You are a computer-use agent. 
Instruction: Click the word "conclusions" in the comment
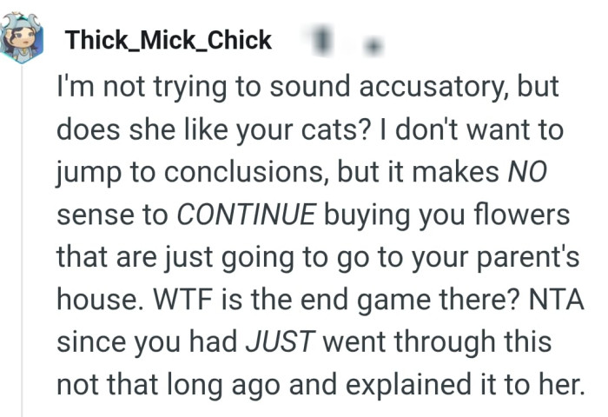(x=235, y=174)
